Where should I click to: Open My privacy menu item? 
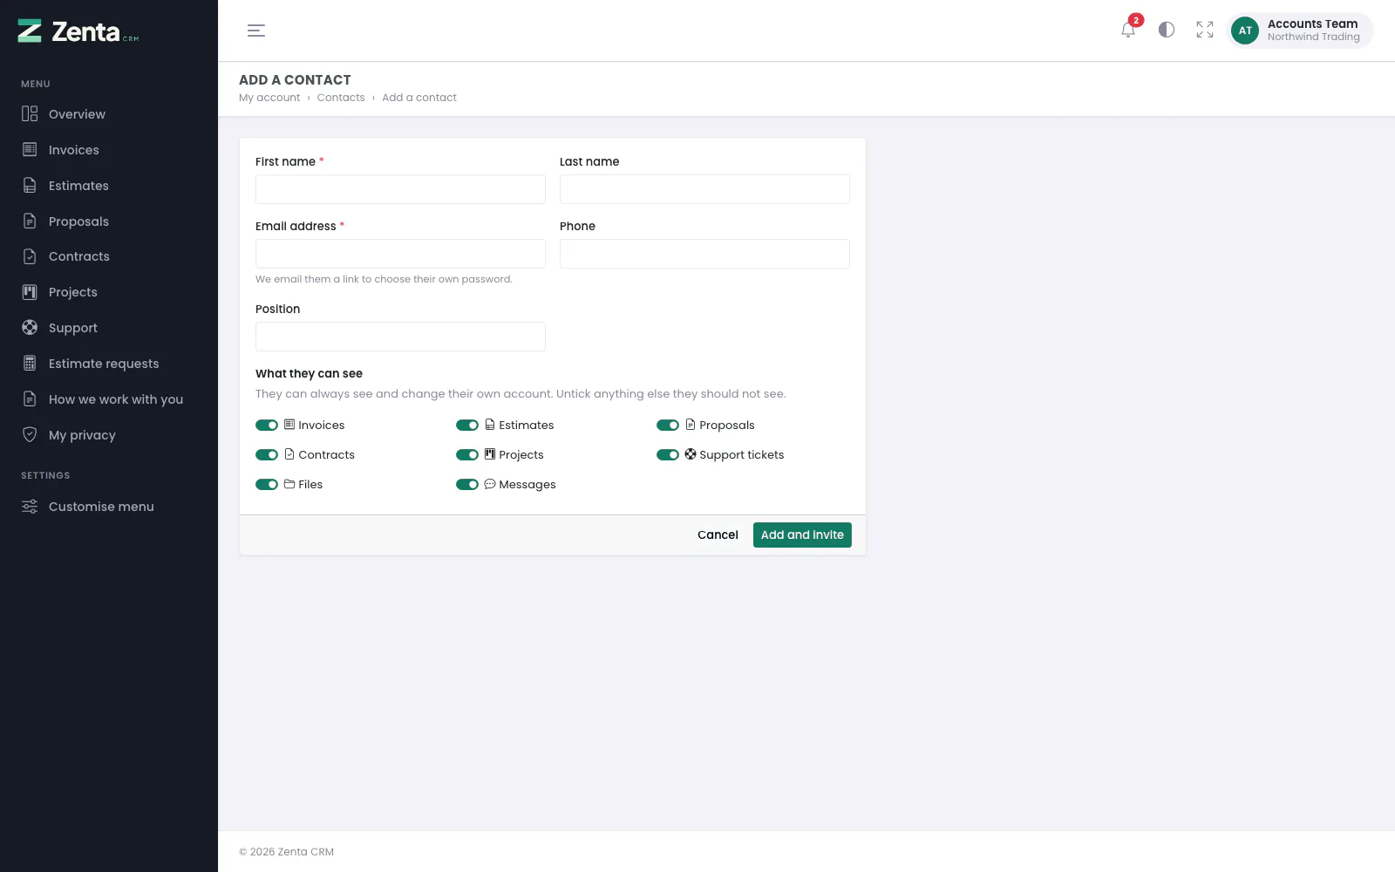[109, 435]
